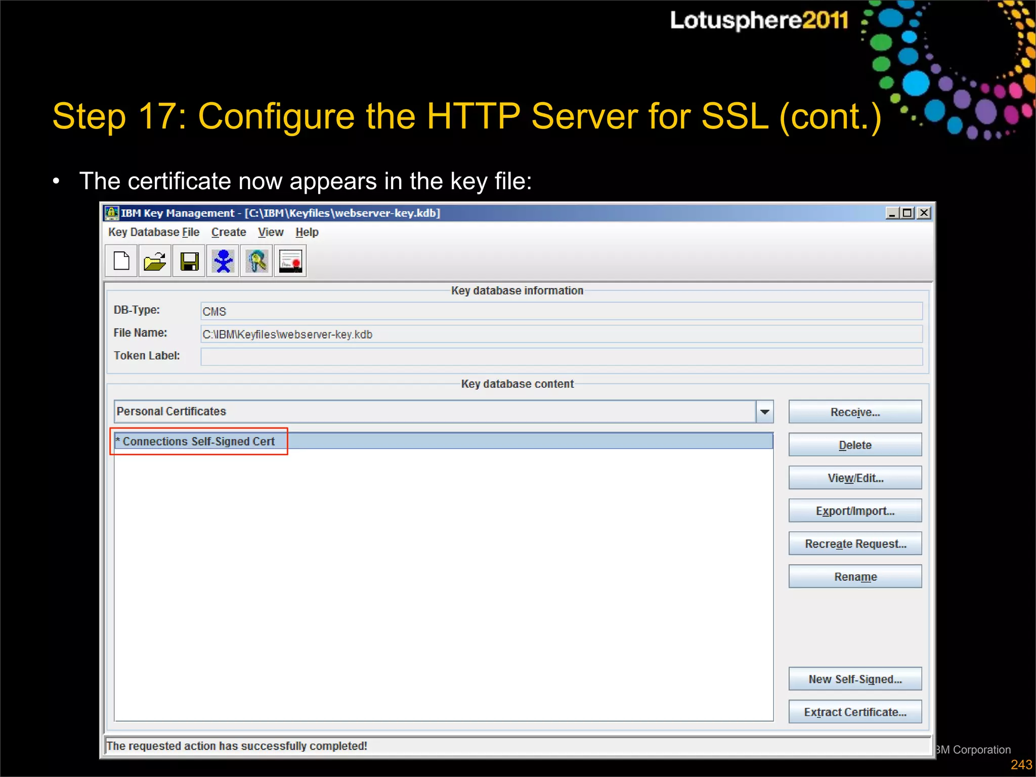Click the Extract Certificate... button
Screen dimensions: 1036x777
(855, 712)
